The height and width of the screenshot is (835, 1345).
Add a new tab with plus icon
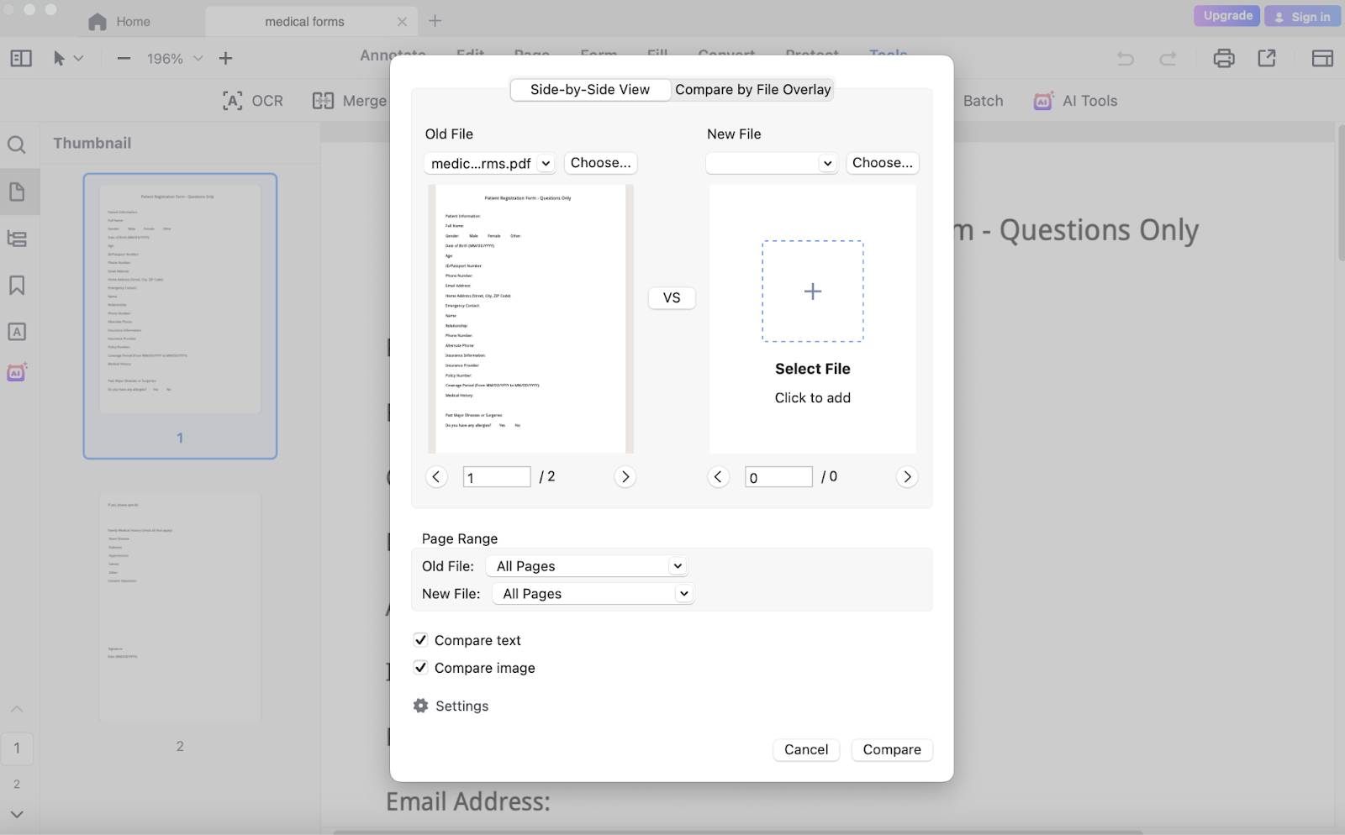435,21
